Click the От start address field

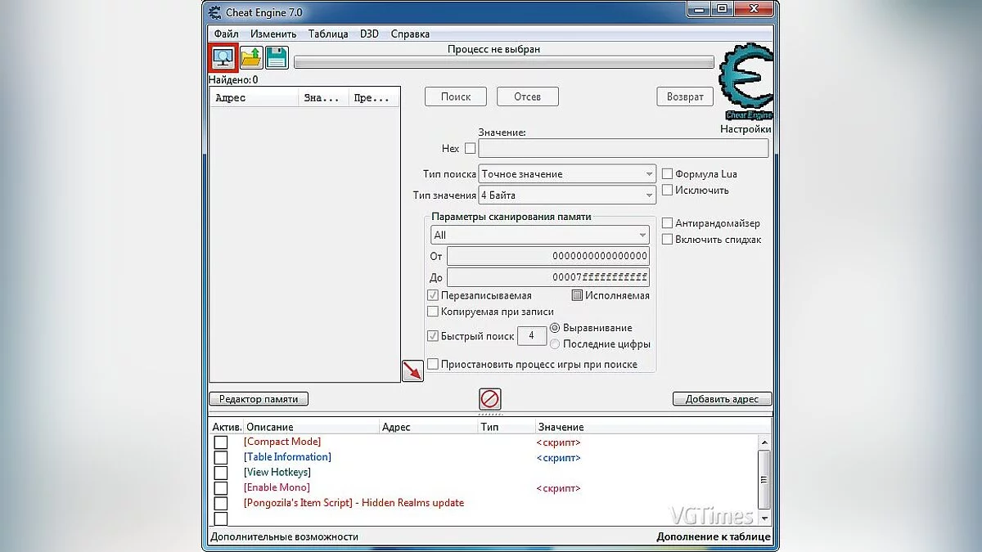click(x=548, y=256)
